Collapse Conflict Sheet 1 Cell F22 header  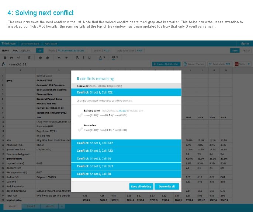click(x=126, y=92)
